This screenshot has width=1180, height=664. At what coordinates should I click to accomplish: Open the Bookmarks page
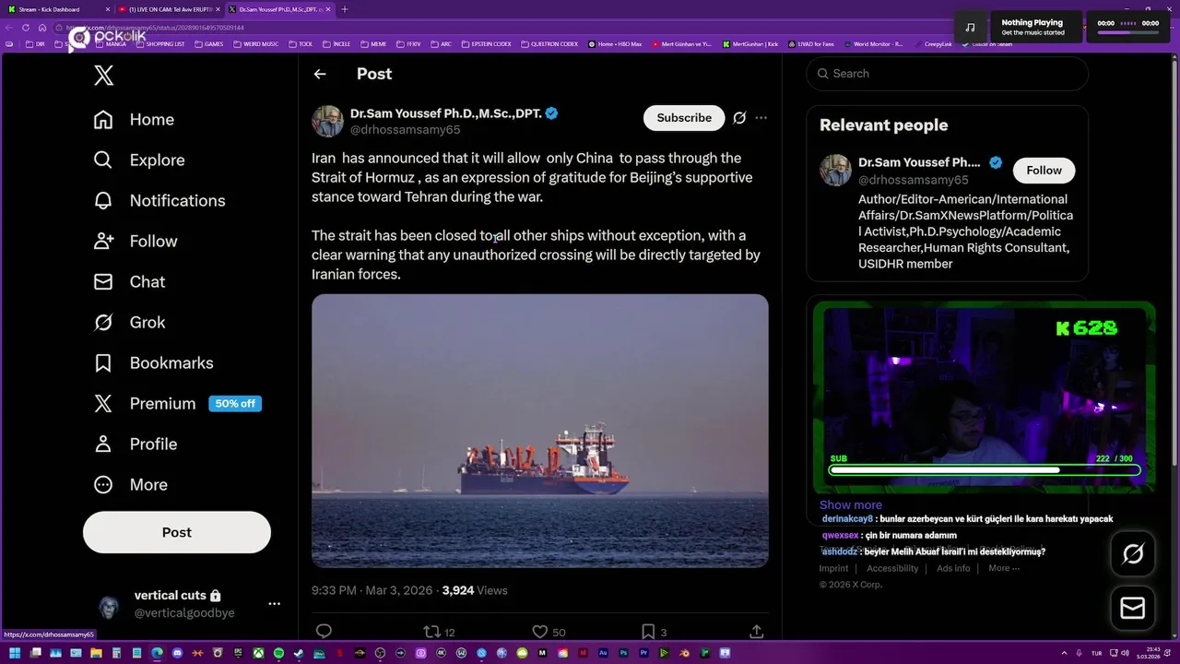tap(153, 363)
